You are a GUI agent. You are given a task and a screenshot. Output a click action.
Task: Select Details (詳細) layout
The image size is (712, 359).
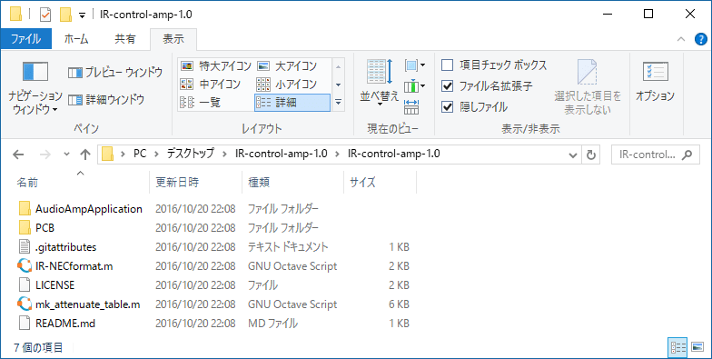point(292,103)
